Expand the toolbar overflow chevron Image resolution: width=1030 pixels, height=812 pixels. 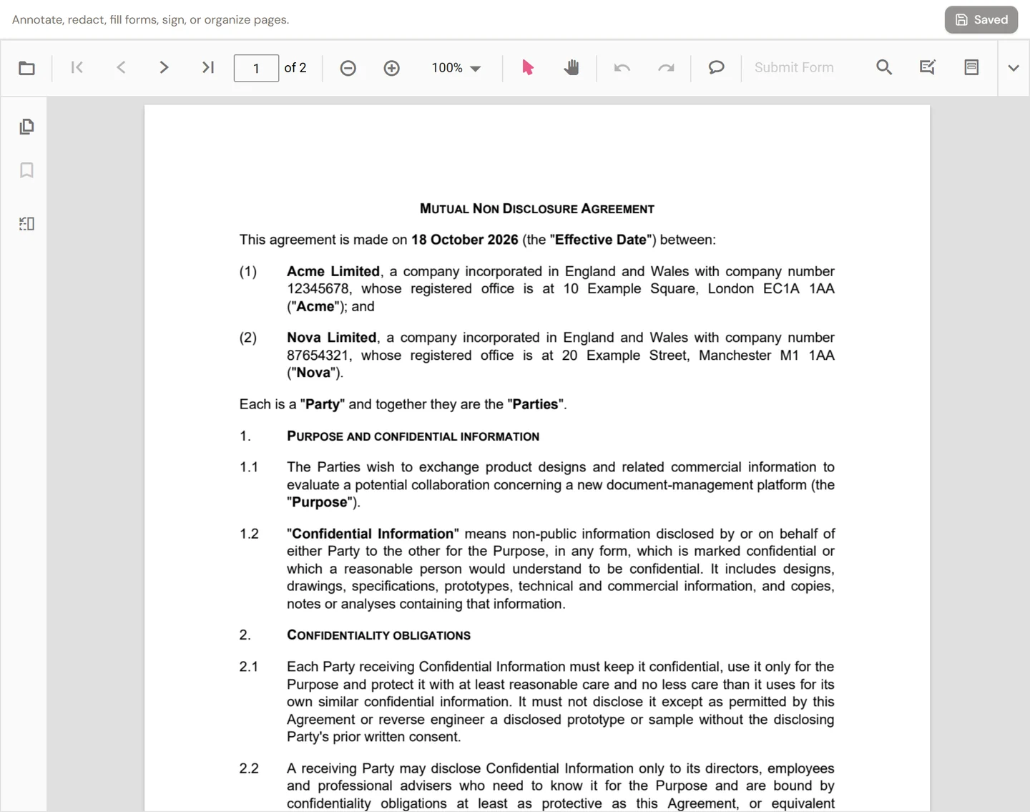coord(1014,68)
